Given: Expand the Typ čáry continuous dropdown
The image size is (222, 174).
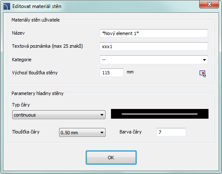Looking at the screenshot, I should [59, 115].
